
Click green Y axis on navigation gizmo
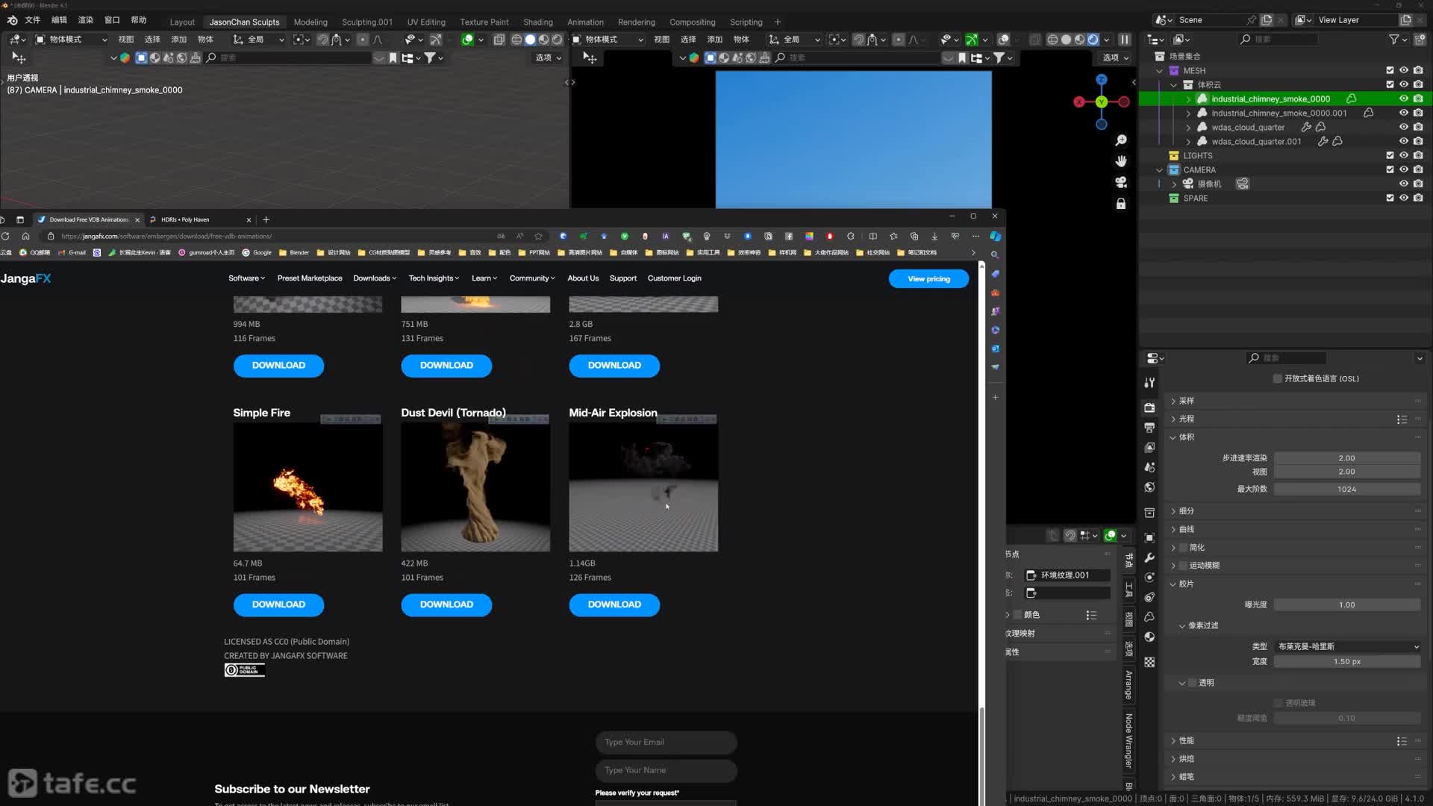click(x=1102, y=101)
